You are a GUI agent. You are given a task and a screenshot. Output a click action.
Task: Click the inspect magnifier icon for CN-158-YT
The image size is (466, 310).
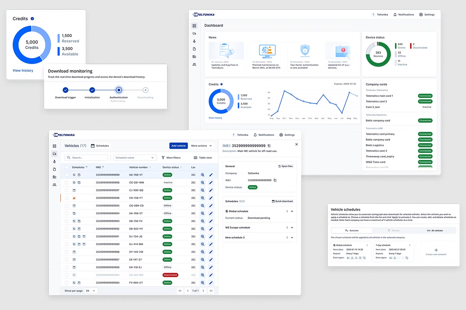203,198
